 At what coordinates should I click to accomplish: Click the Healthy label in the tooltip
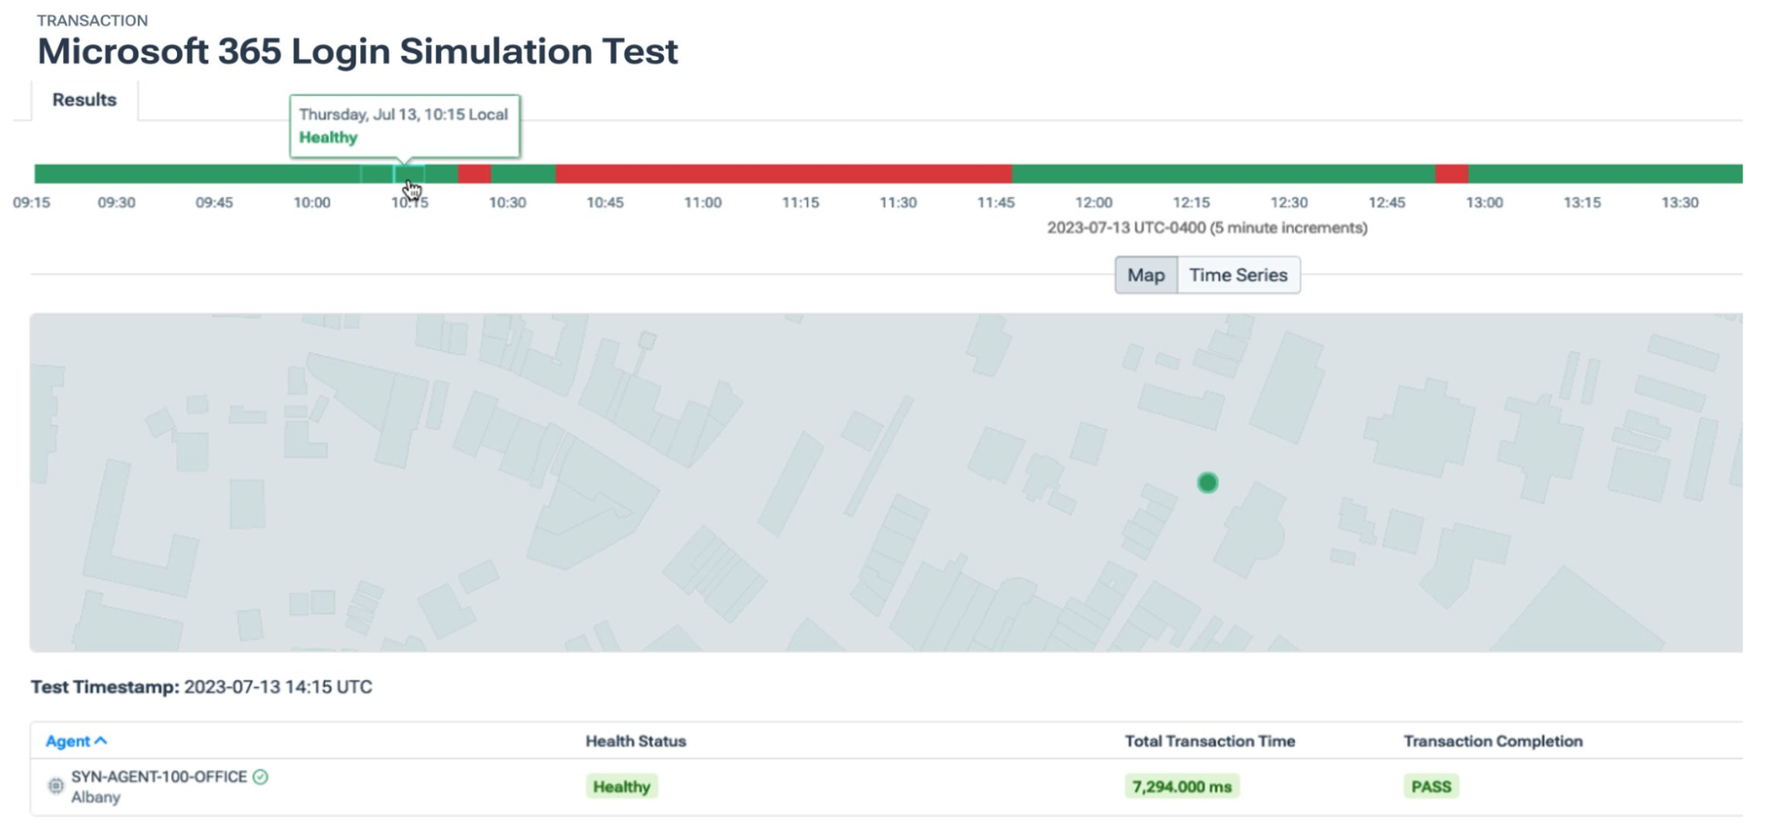coord(328,138)
